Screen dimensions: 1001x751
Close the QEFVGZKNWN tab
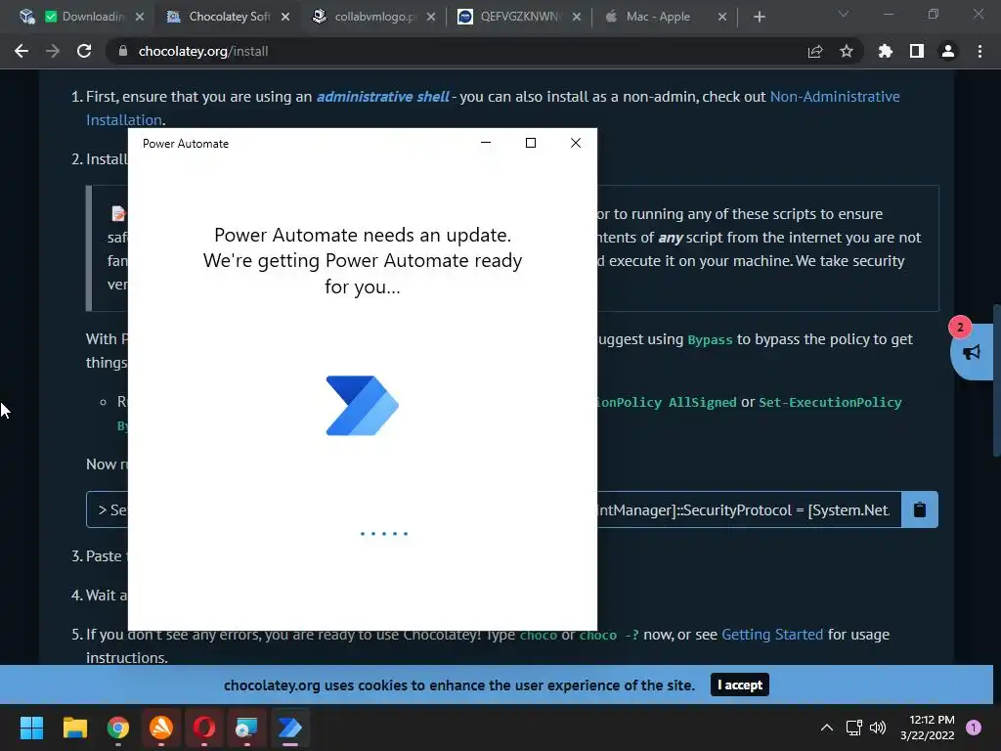click(577, 17)
